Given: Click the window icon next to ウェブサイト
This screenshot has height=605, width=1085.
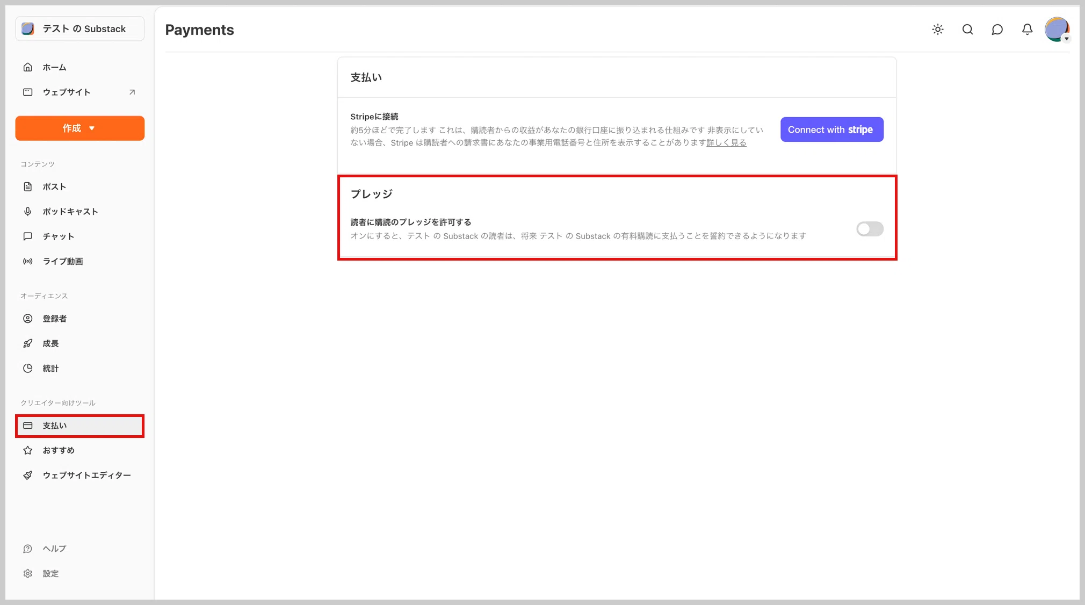Looking at the screenshot, I should click(28, 92).
